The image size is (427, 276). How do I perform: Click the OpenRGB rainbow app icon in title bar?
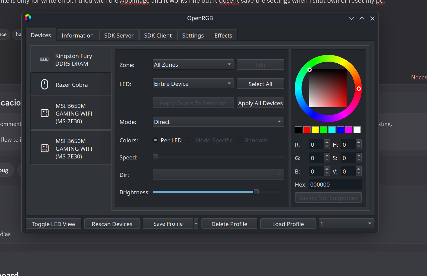click(28, 18)
